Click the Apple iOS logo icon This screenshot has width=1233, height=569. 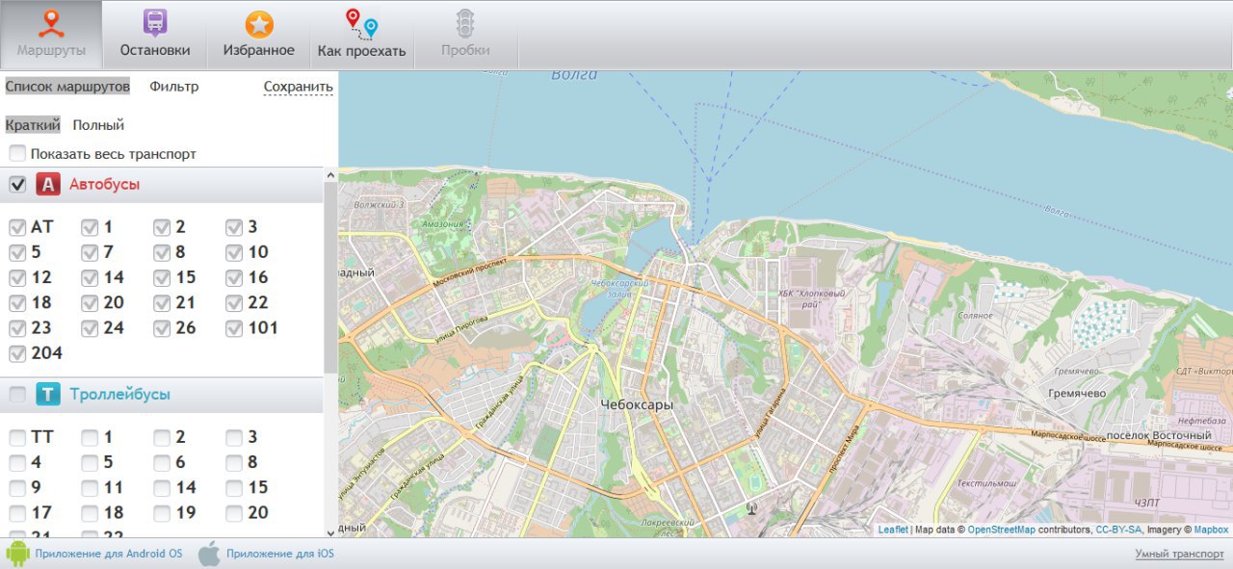coord(209,554)
